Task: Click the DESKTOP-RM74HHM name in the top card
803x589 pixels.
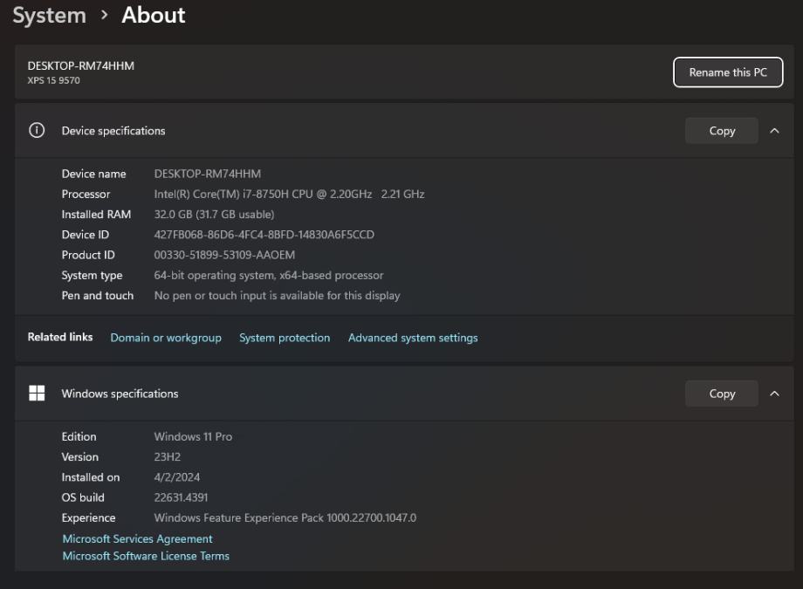Action: (81, 65)
